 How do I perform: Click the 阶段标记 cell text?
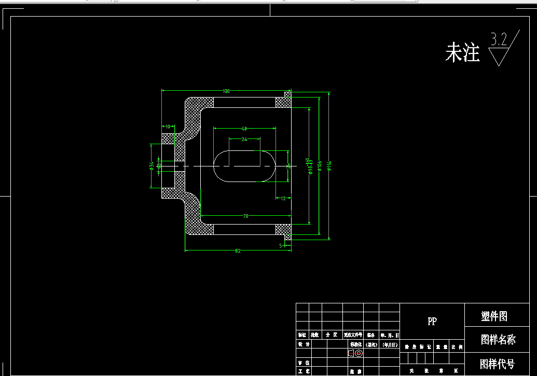pos(418,347)
